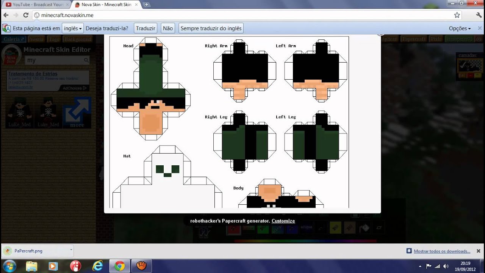Toggle the double checkmark icon

pos(204,234)
